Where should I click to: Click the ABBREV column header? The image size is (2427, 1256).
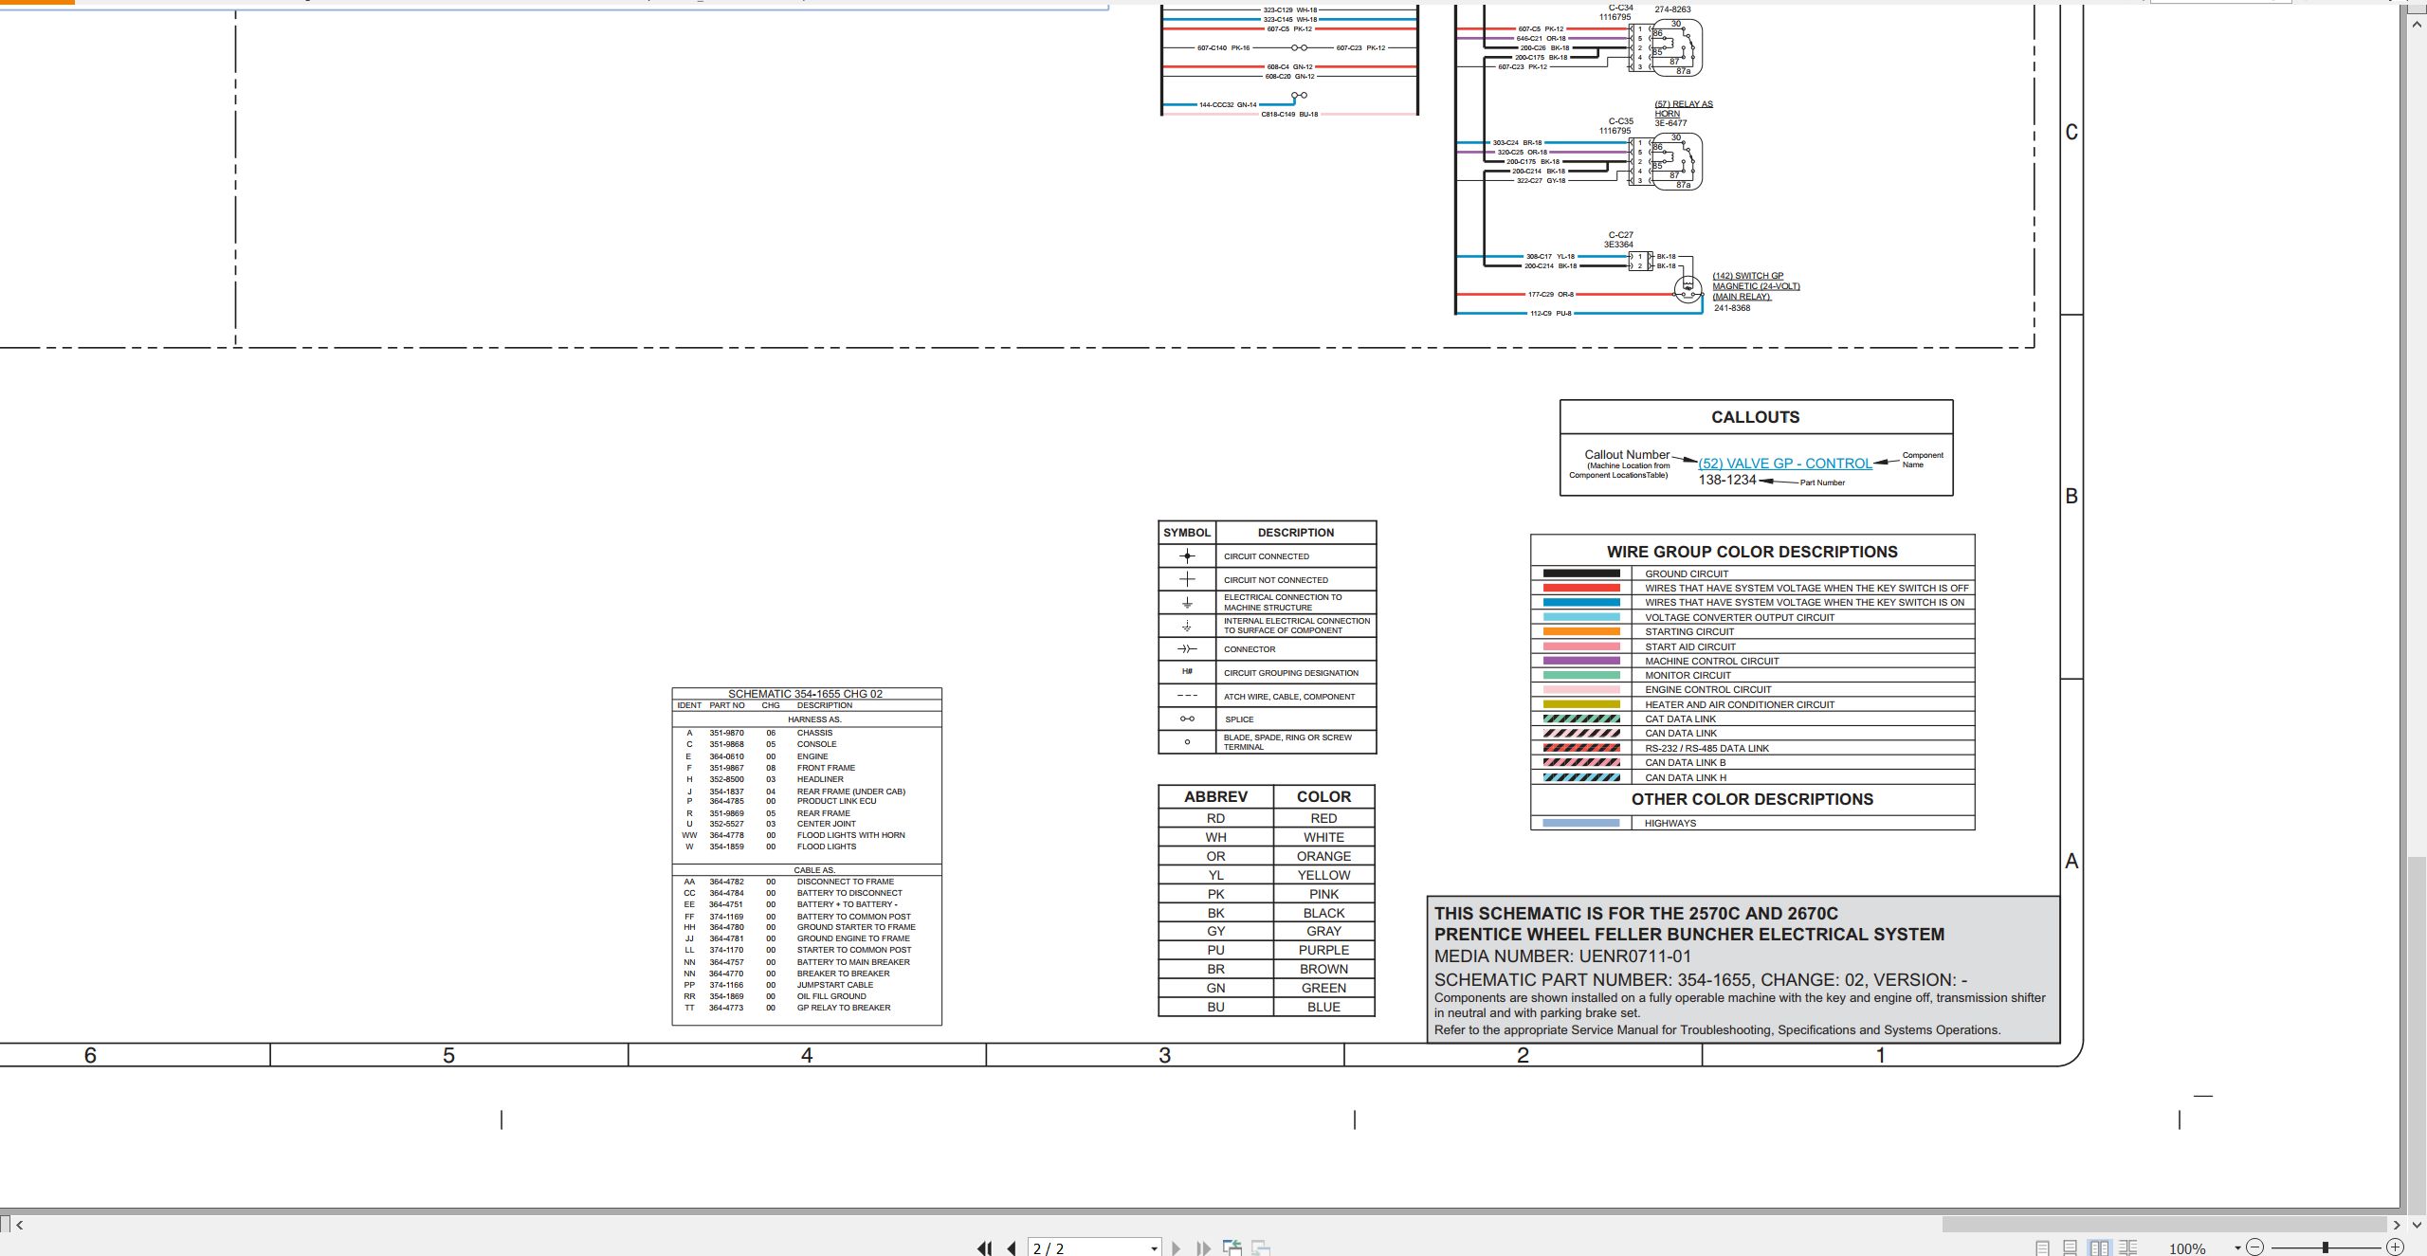(x=1215, y=797)
